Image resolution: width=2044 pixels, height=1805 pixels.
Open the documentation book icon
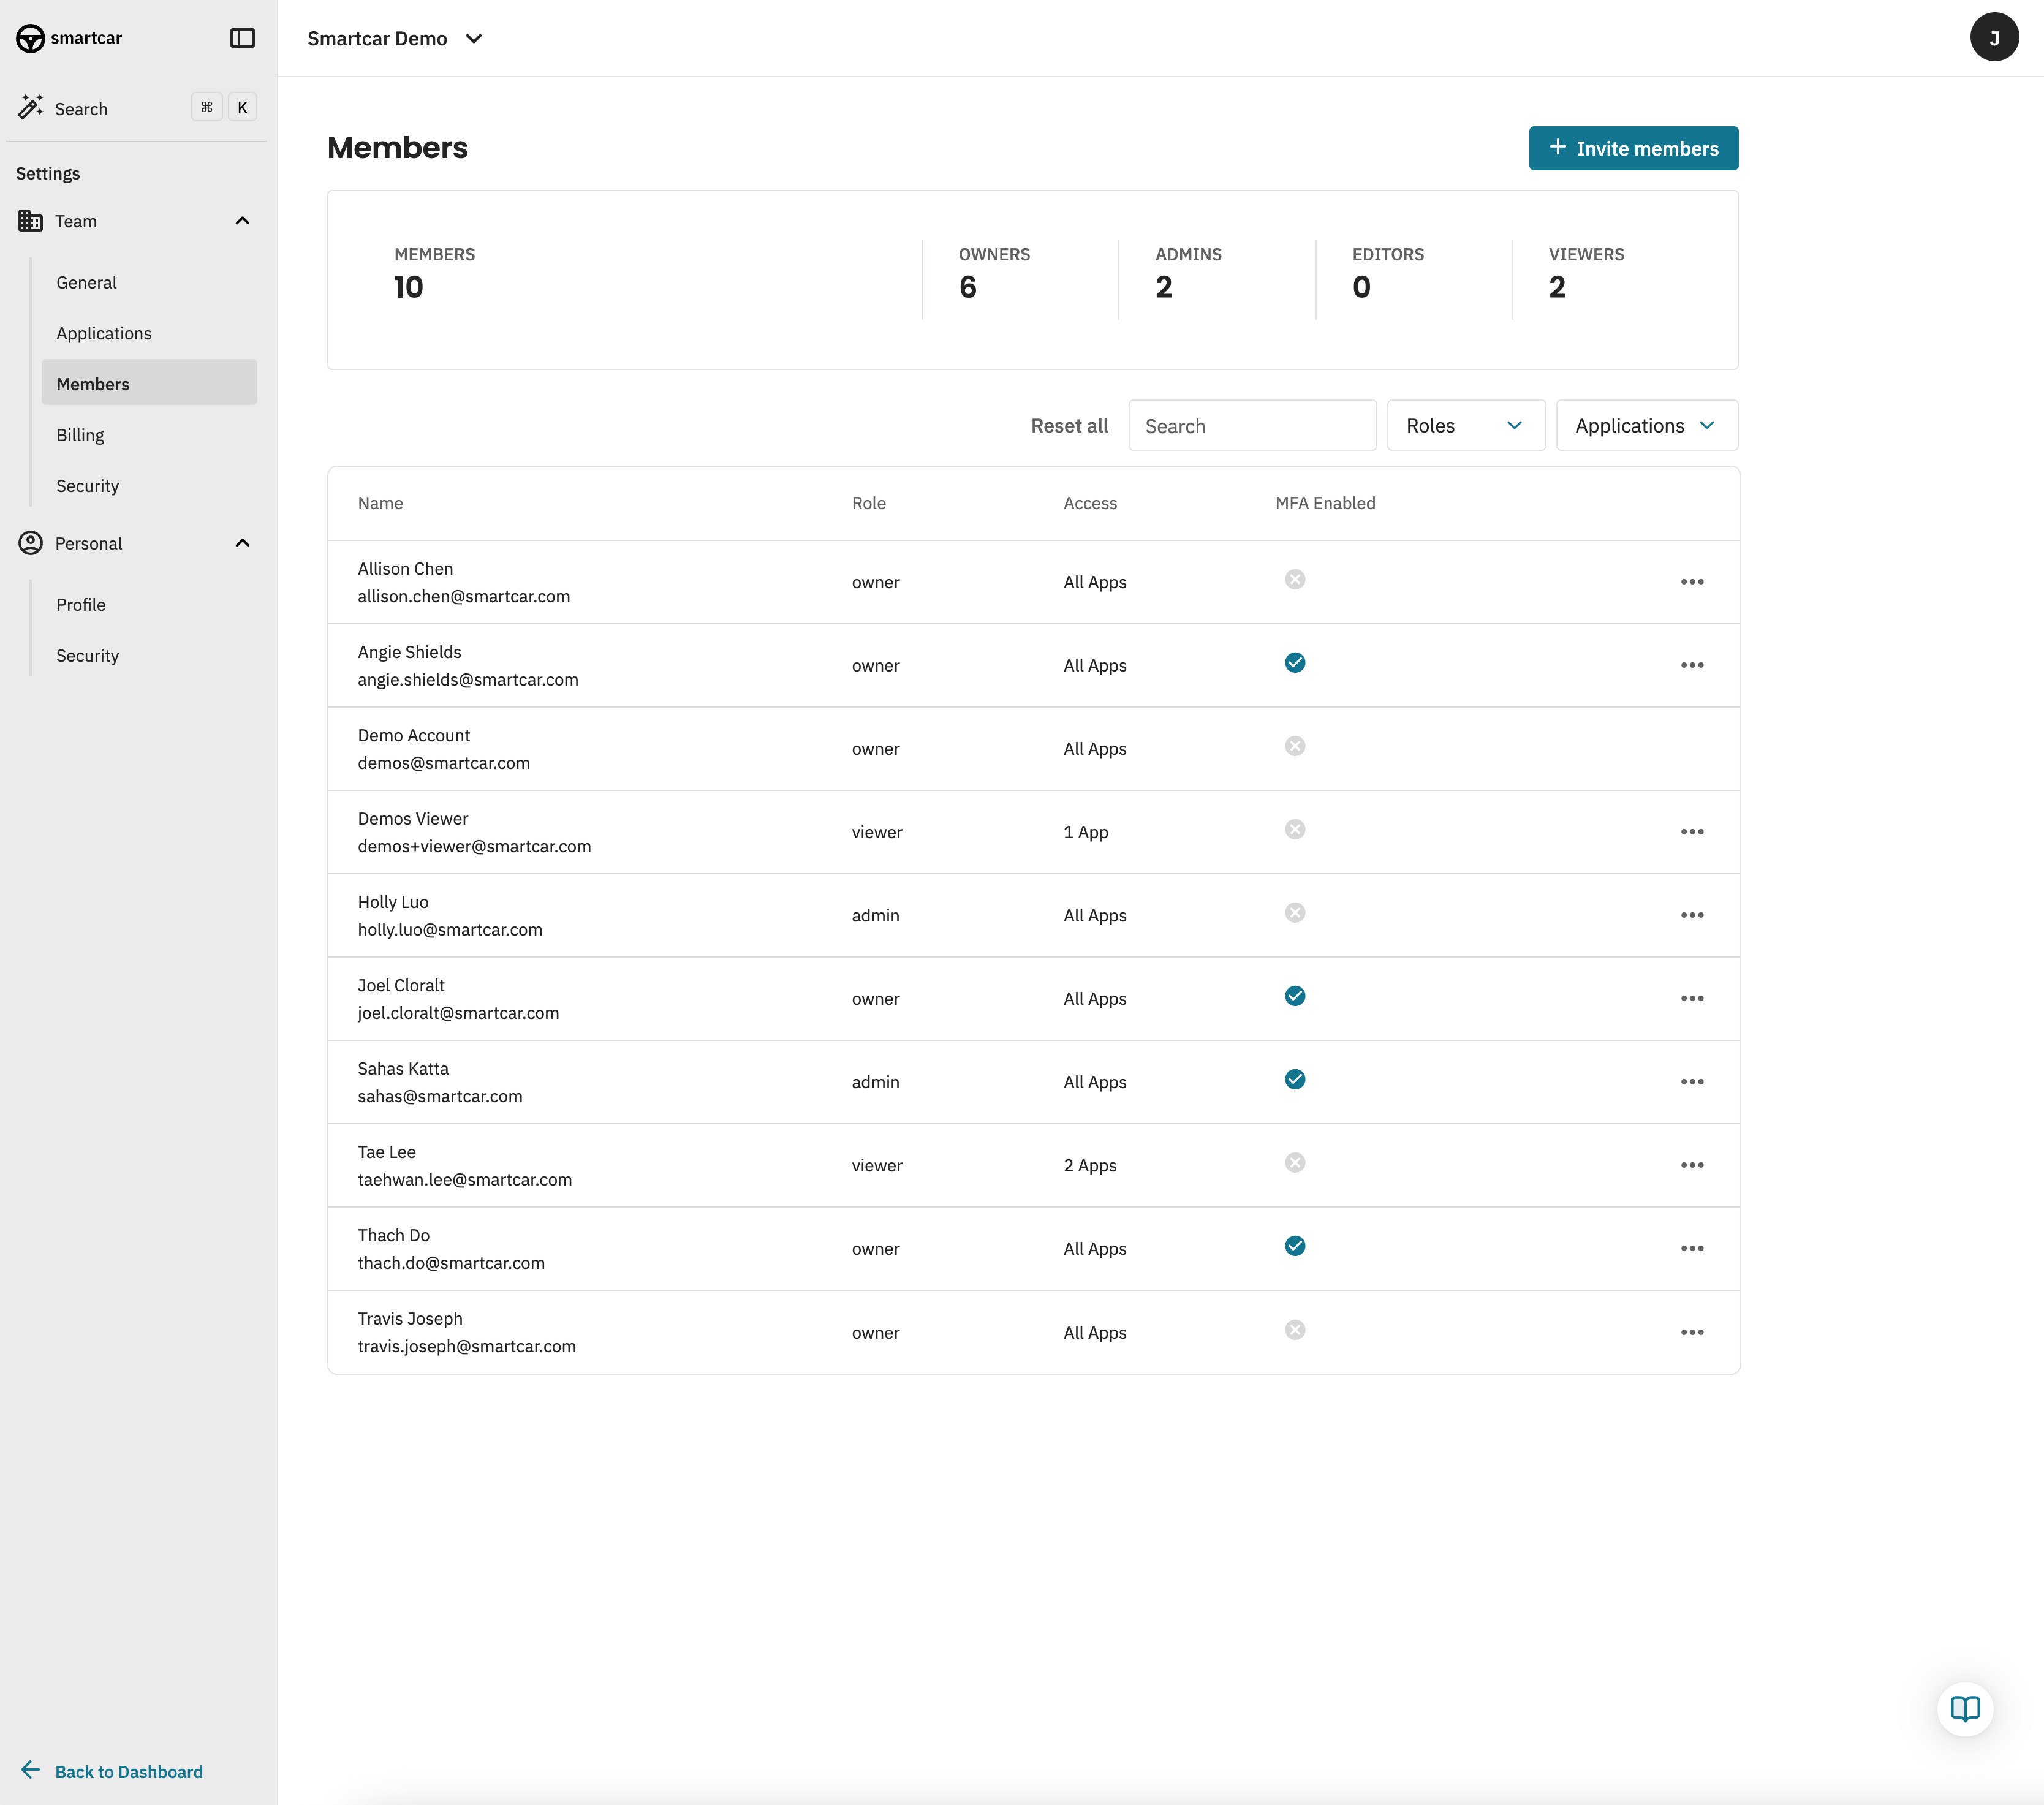tap(1965, 1709)
